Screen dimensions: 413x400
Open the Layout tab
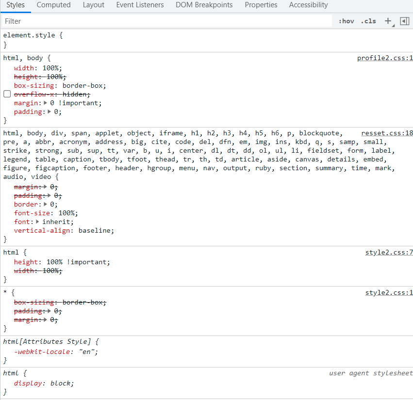(94, 5)
